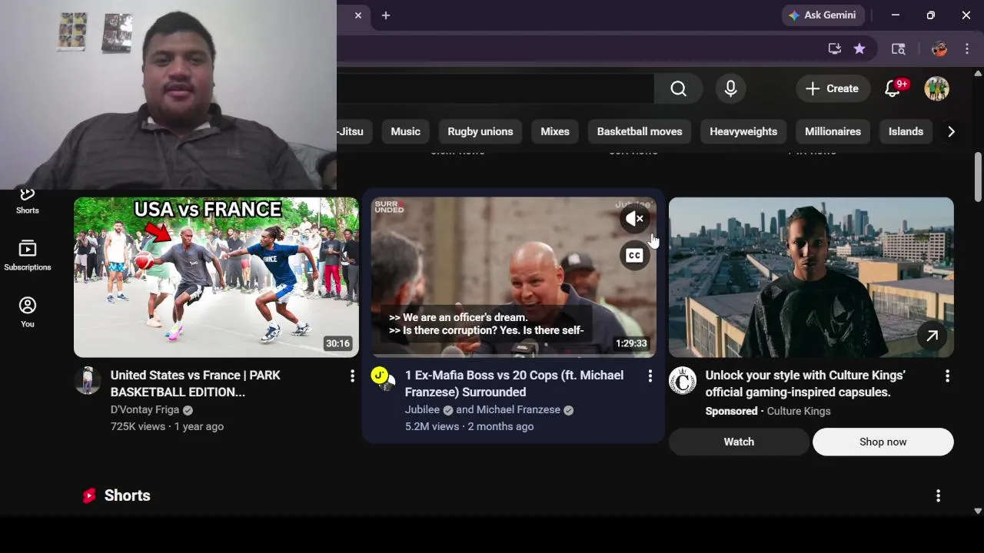Open D'Vontay Friga channel name
The height and width of the screenshot is (553, 984).
coord(145,410)
